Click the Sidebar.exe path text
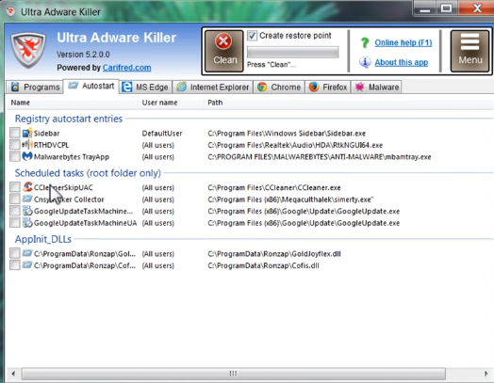Image resolution: width=494 pixels, height=383 pixels. [287, 134]
